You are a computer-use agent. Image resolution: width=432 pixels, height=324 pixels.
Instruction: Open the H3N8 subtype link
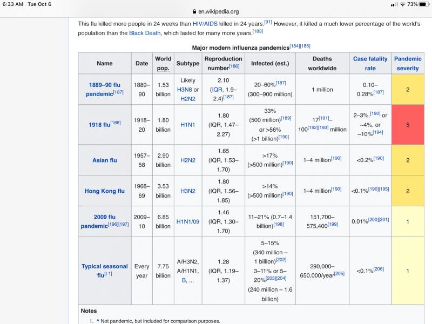click(x=184, y=90)
